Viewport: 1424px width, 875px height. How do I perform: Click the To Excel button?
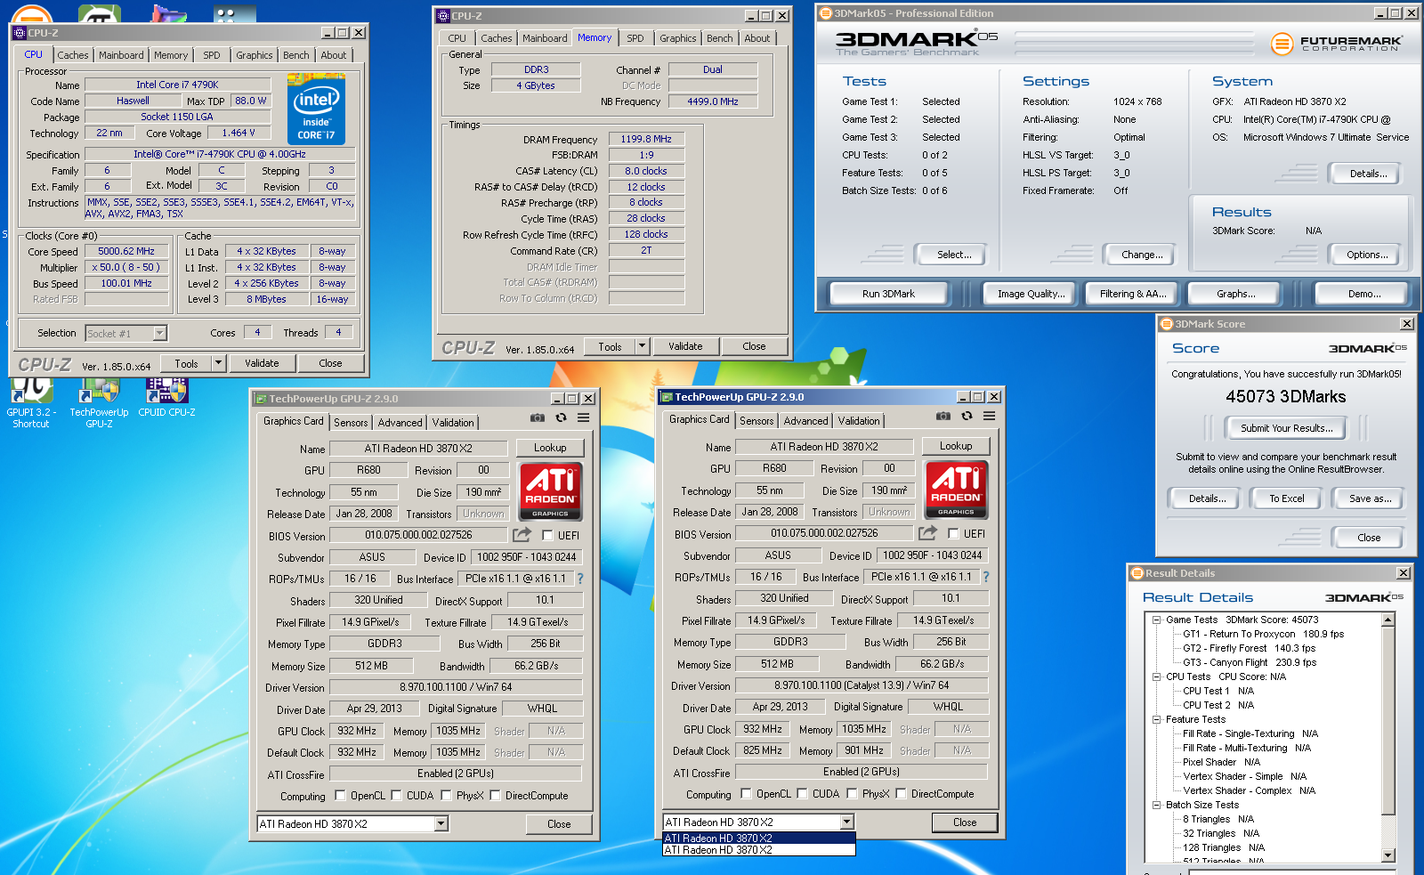(1287, 498)
